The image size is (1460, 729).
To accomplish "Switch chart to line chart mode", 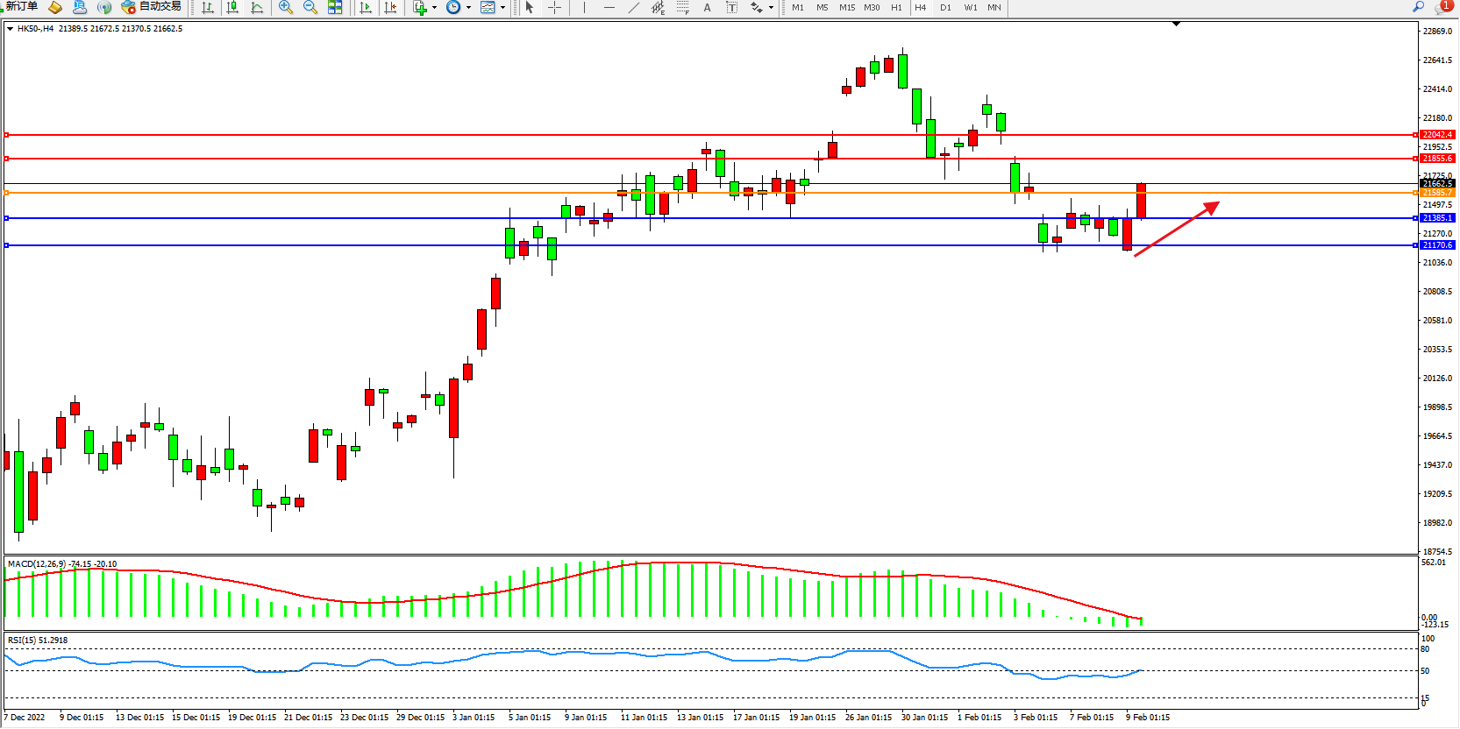I will click(257, 8).
